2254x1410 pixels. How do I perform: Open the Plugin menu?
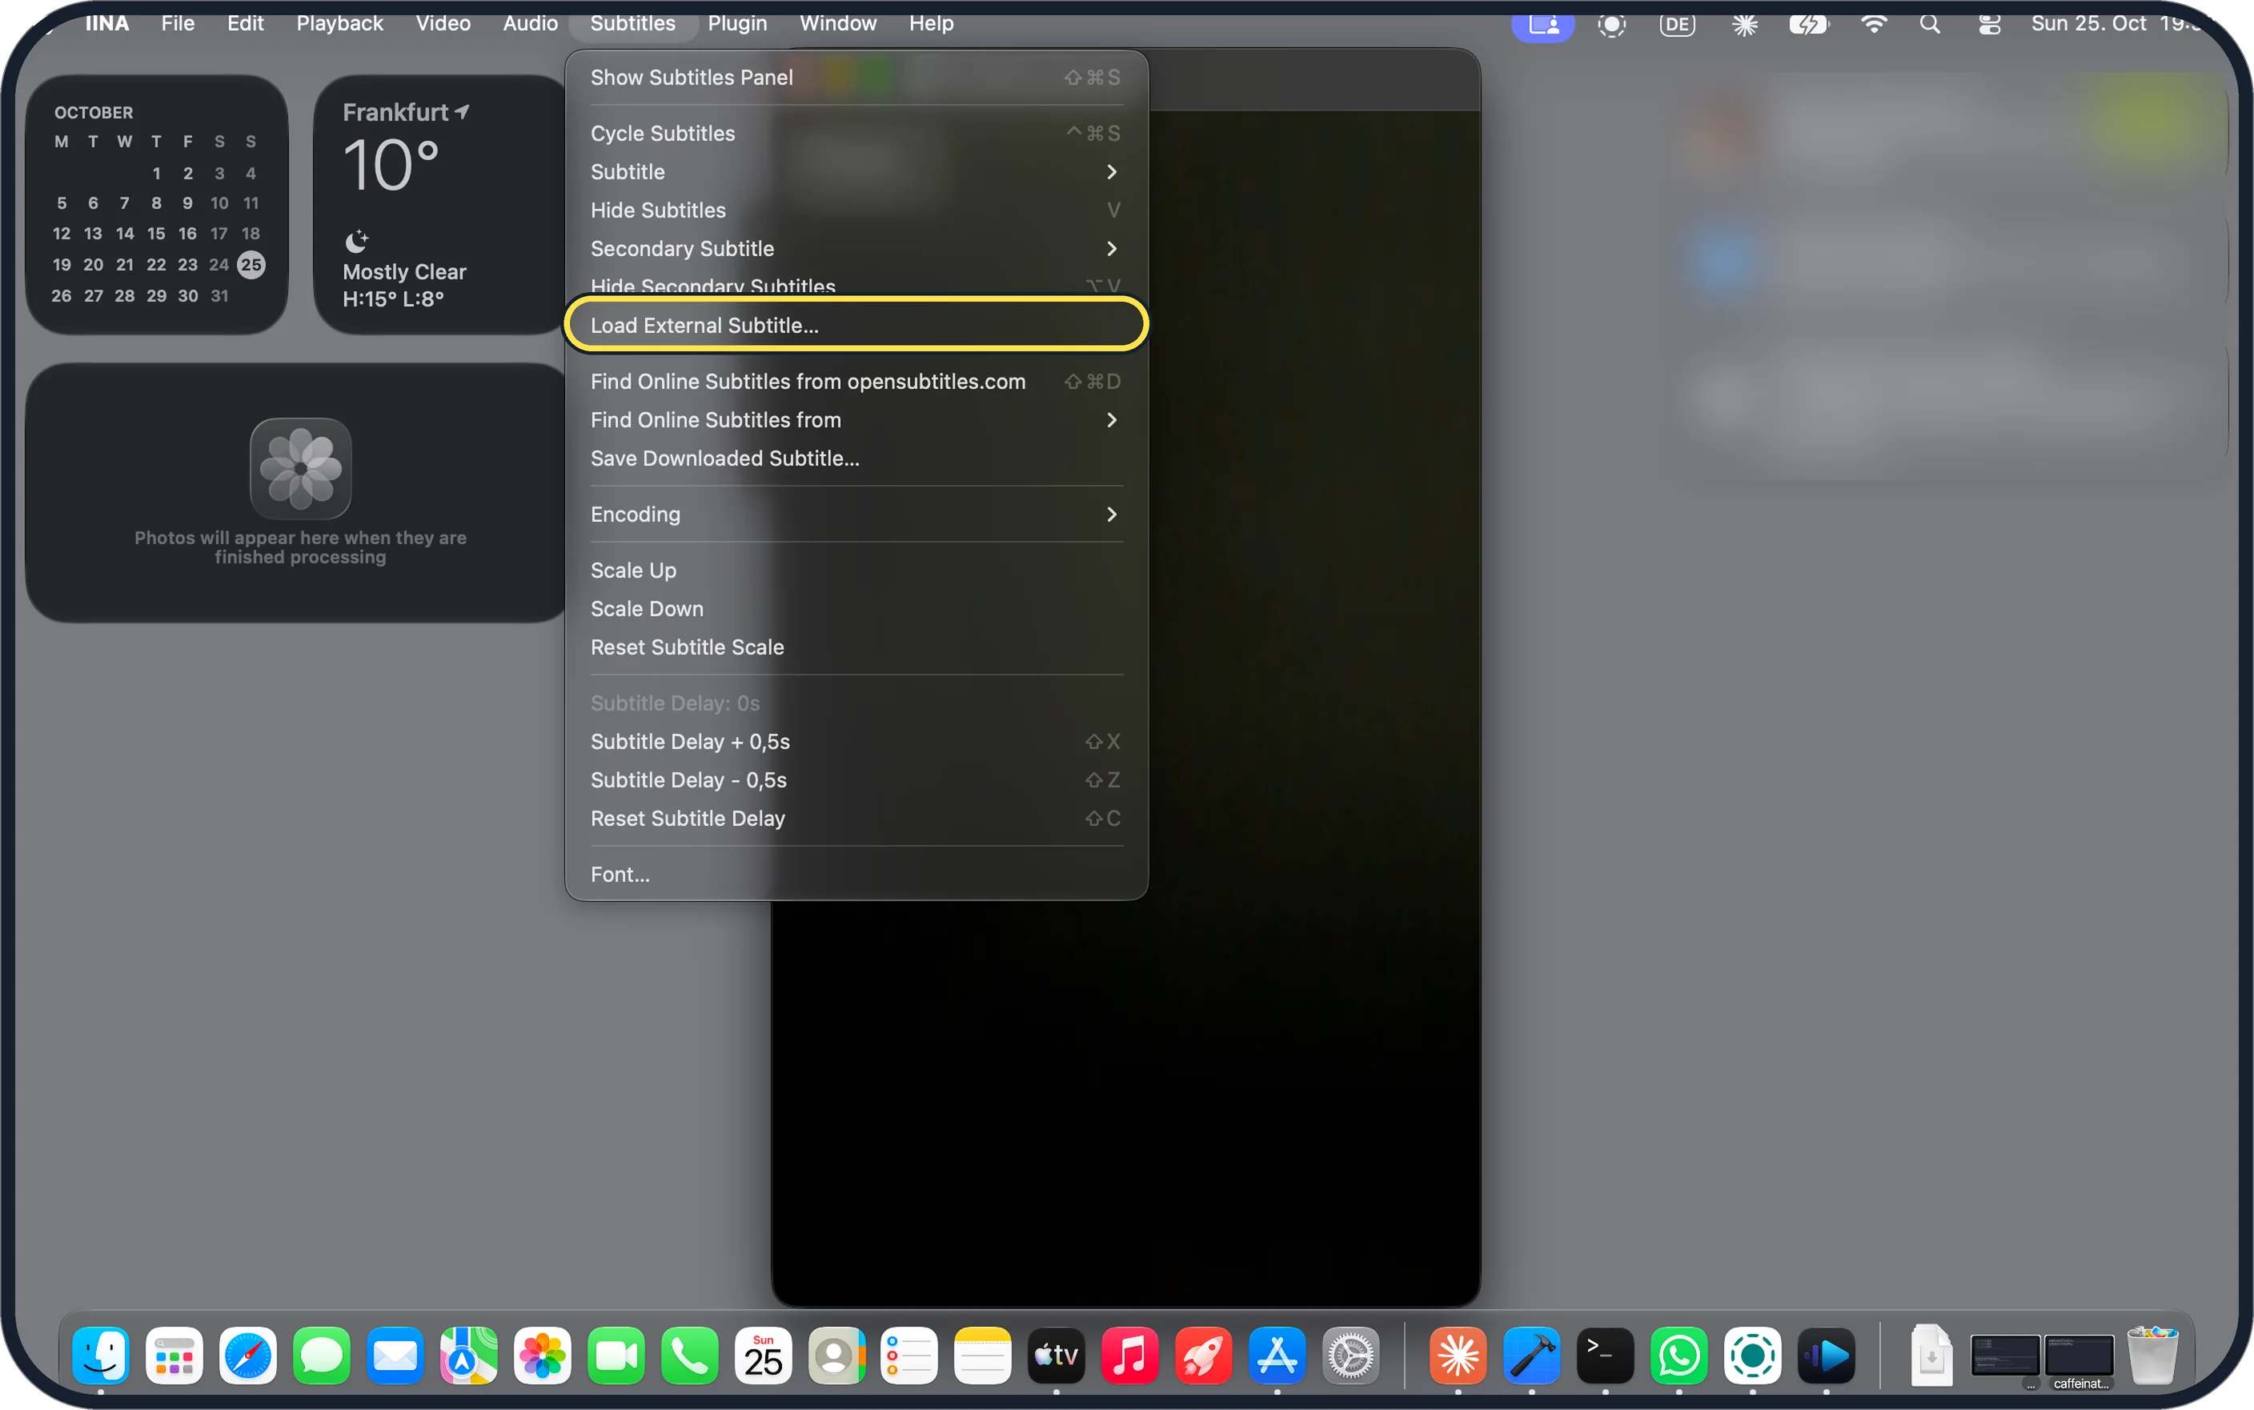pyautogui.click(x=736, y=23)
